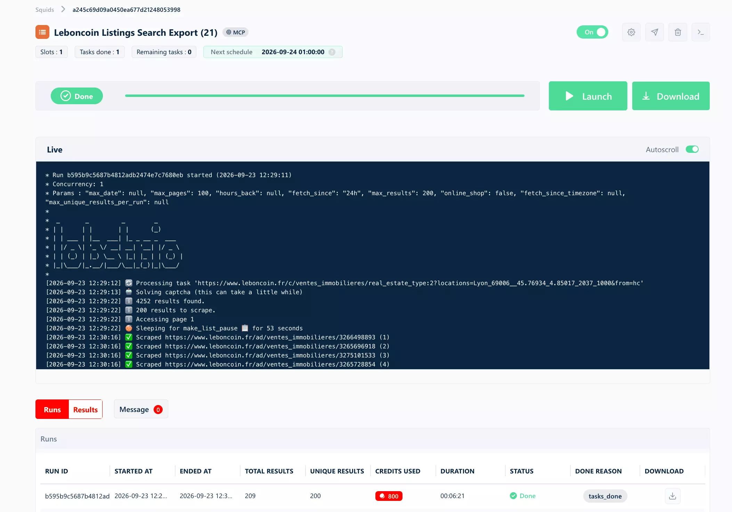Viewport: 732px width, 512px height.
Task: Click the Processing task log line
Action: 344,283
